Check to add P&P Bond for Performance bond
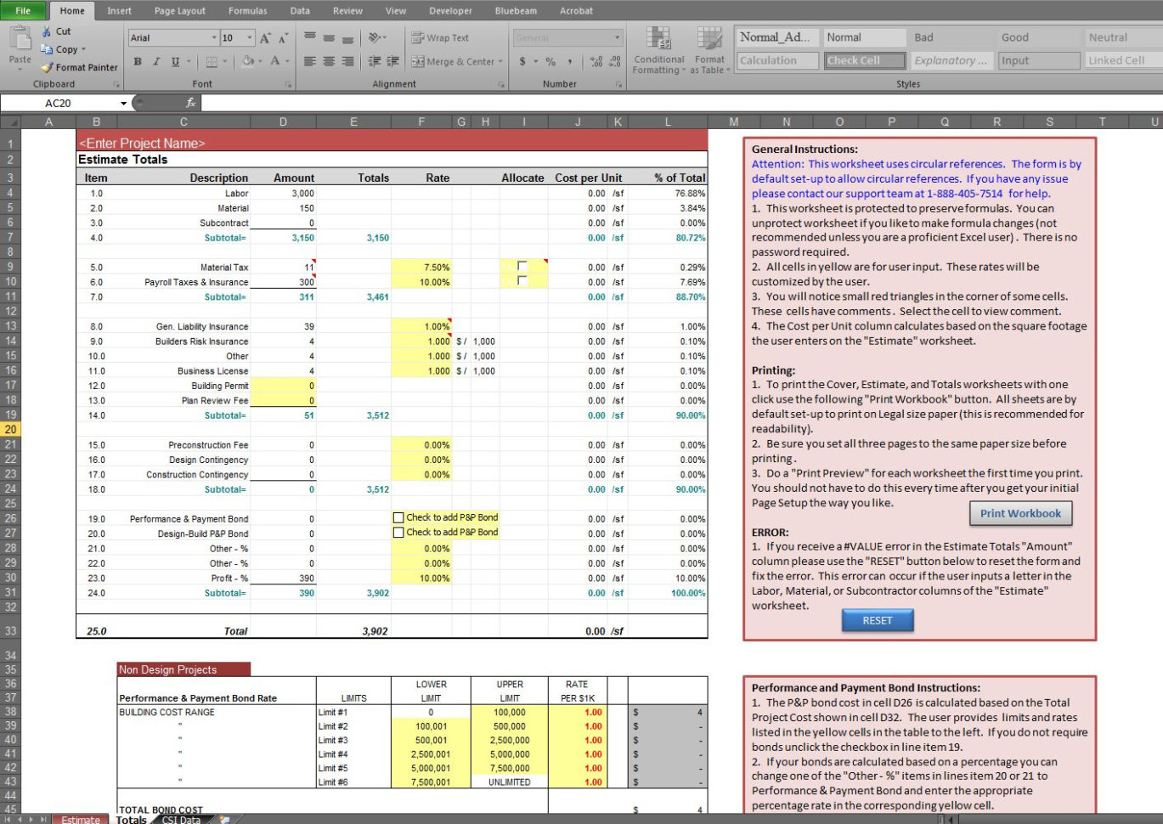The image size is (1163, 824). (397, 516)
